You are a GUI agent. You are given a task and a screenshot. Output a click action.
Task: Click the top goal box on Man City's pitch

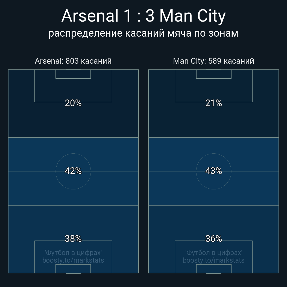(x=213, y=74)
